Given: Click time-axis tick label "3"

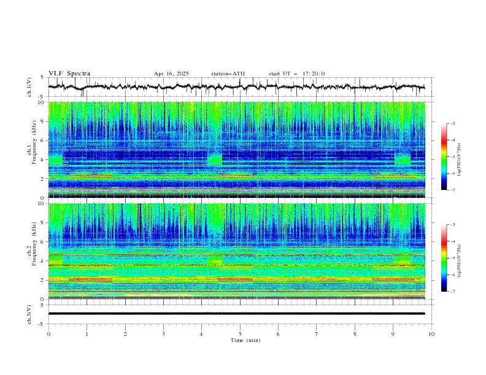Looking at the screenshot, I should point(163,334).
